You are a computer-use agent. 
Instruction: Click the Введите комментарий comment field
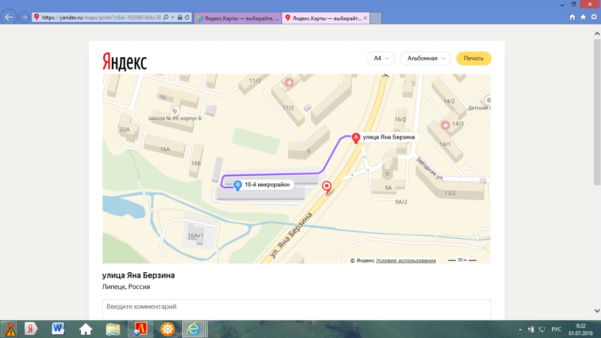coord(297,310)
